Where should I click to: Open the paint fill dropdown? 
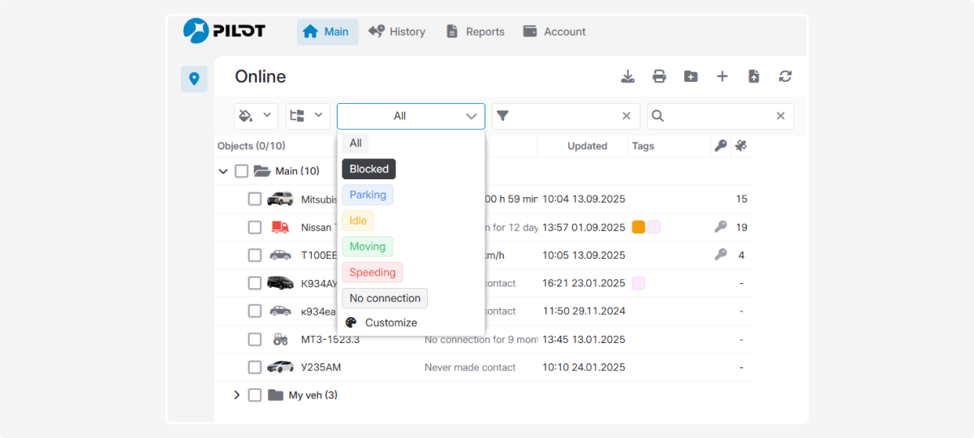(x=256, y=116)
